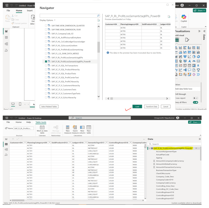
Task: Select the area chart visual icon
Action: 180,52
